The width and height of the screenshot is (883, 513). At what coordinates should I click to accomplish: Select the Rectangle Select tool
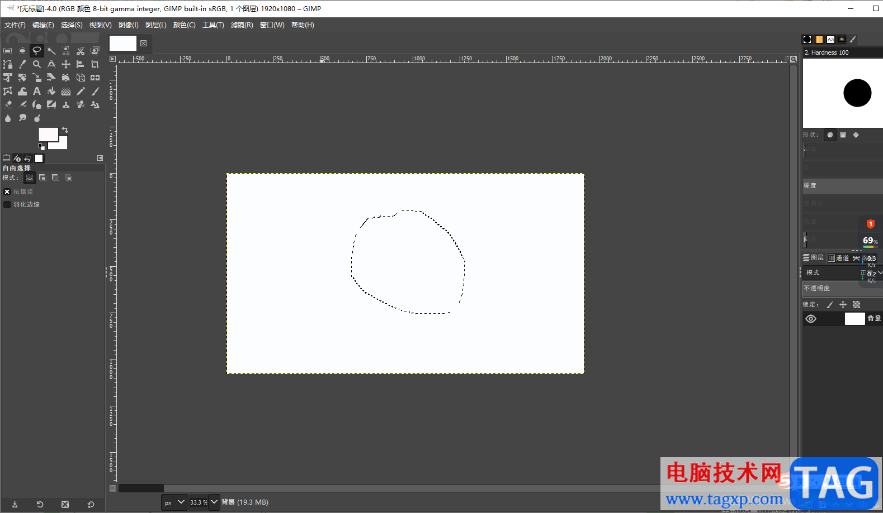click(8, 51)
